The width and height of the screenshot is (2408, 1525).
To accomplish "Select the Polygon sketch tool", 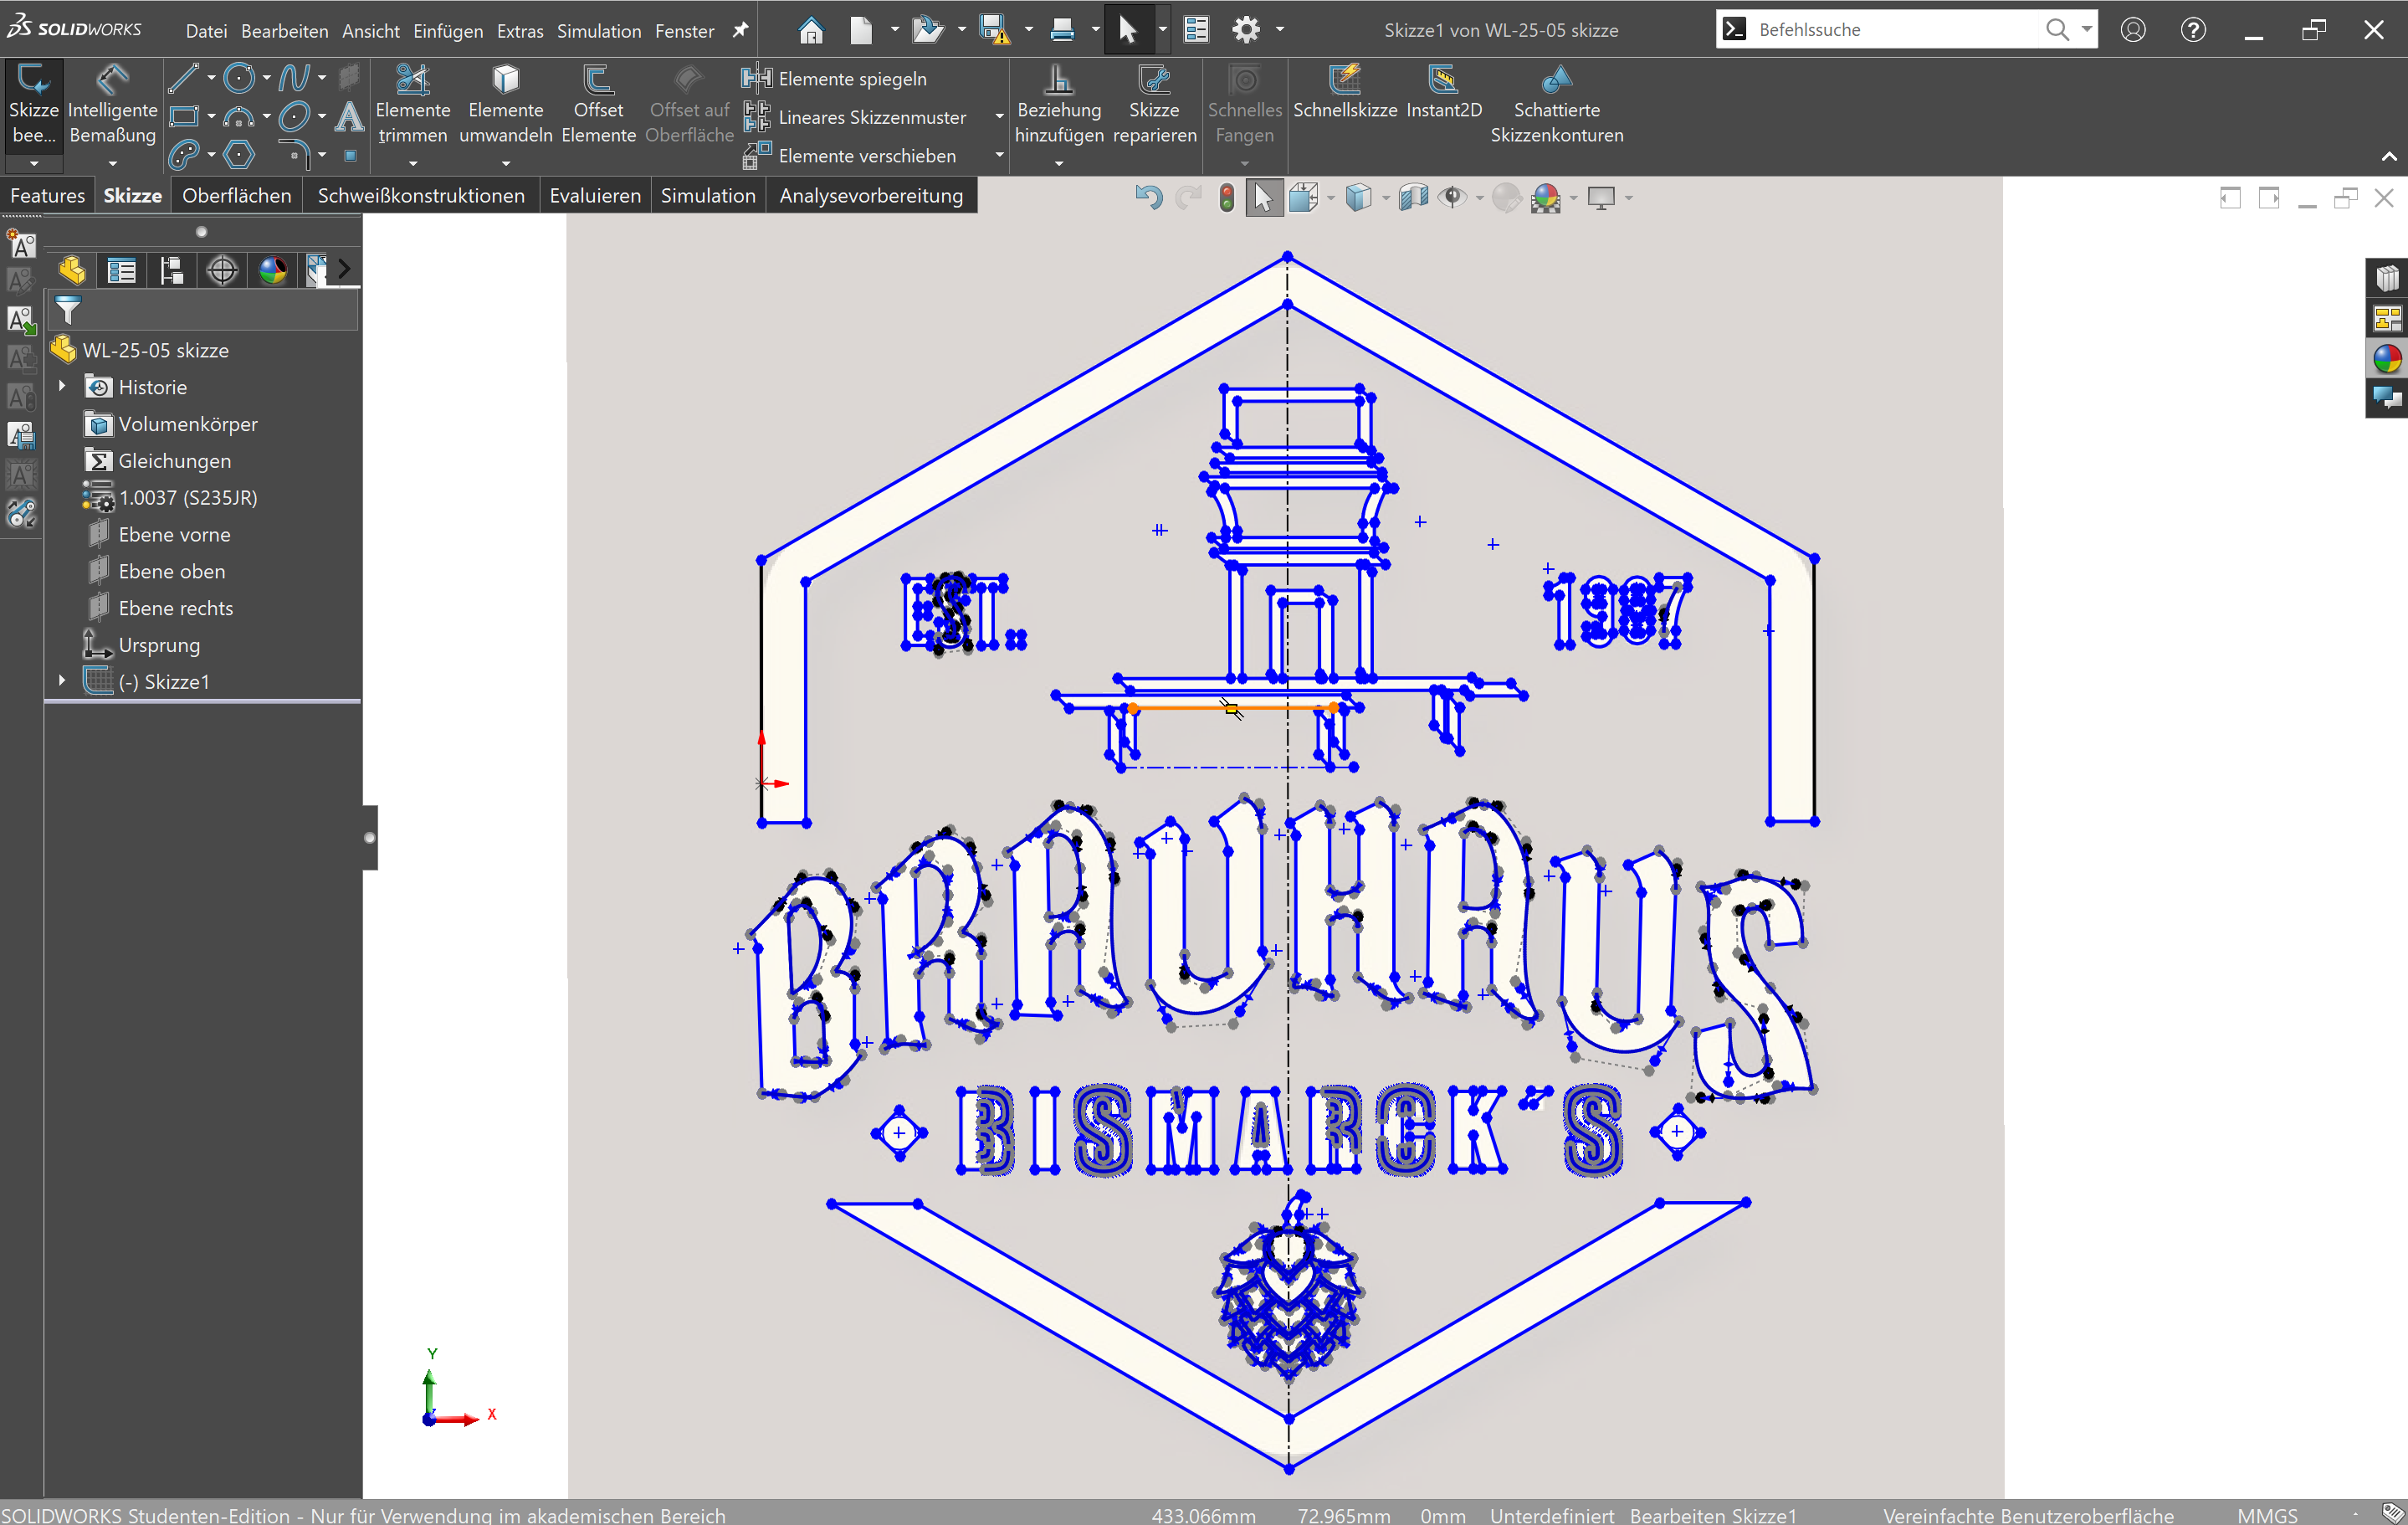I will click(240, 155).
